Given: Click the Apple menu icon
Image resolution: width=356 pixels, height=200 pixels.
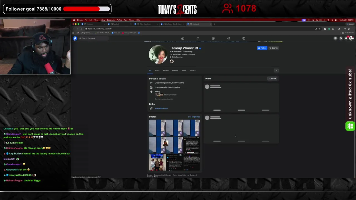Looking at the screenshot, I should (74, 20).
